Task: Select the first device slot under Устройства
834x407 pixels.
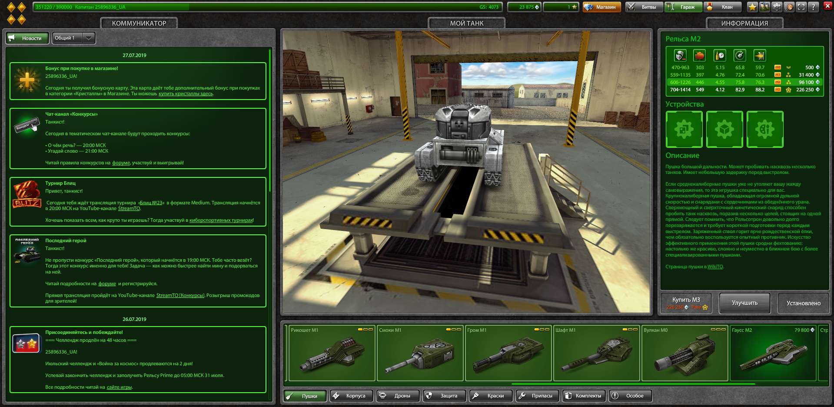Action: coord(684,129)
